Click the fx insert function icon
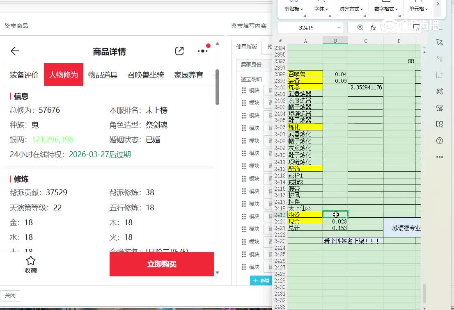The height and width of the screenshot is (310, 454). point(373,27)
